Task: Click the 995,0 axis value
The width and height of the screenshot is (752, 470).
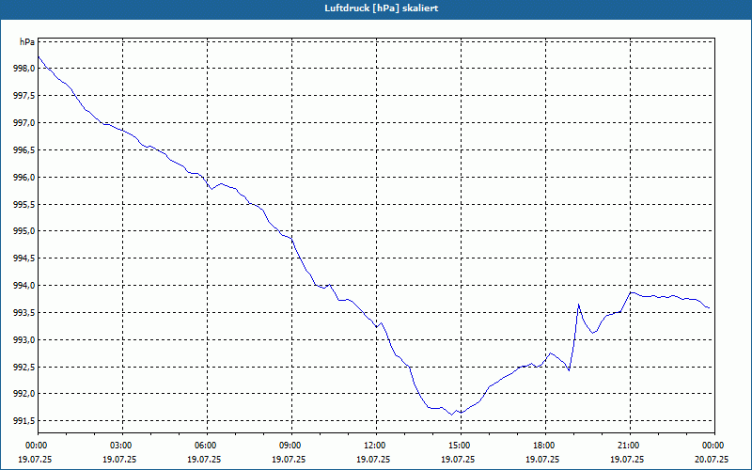Action: tap(25, 231)
